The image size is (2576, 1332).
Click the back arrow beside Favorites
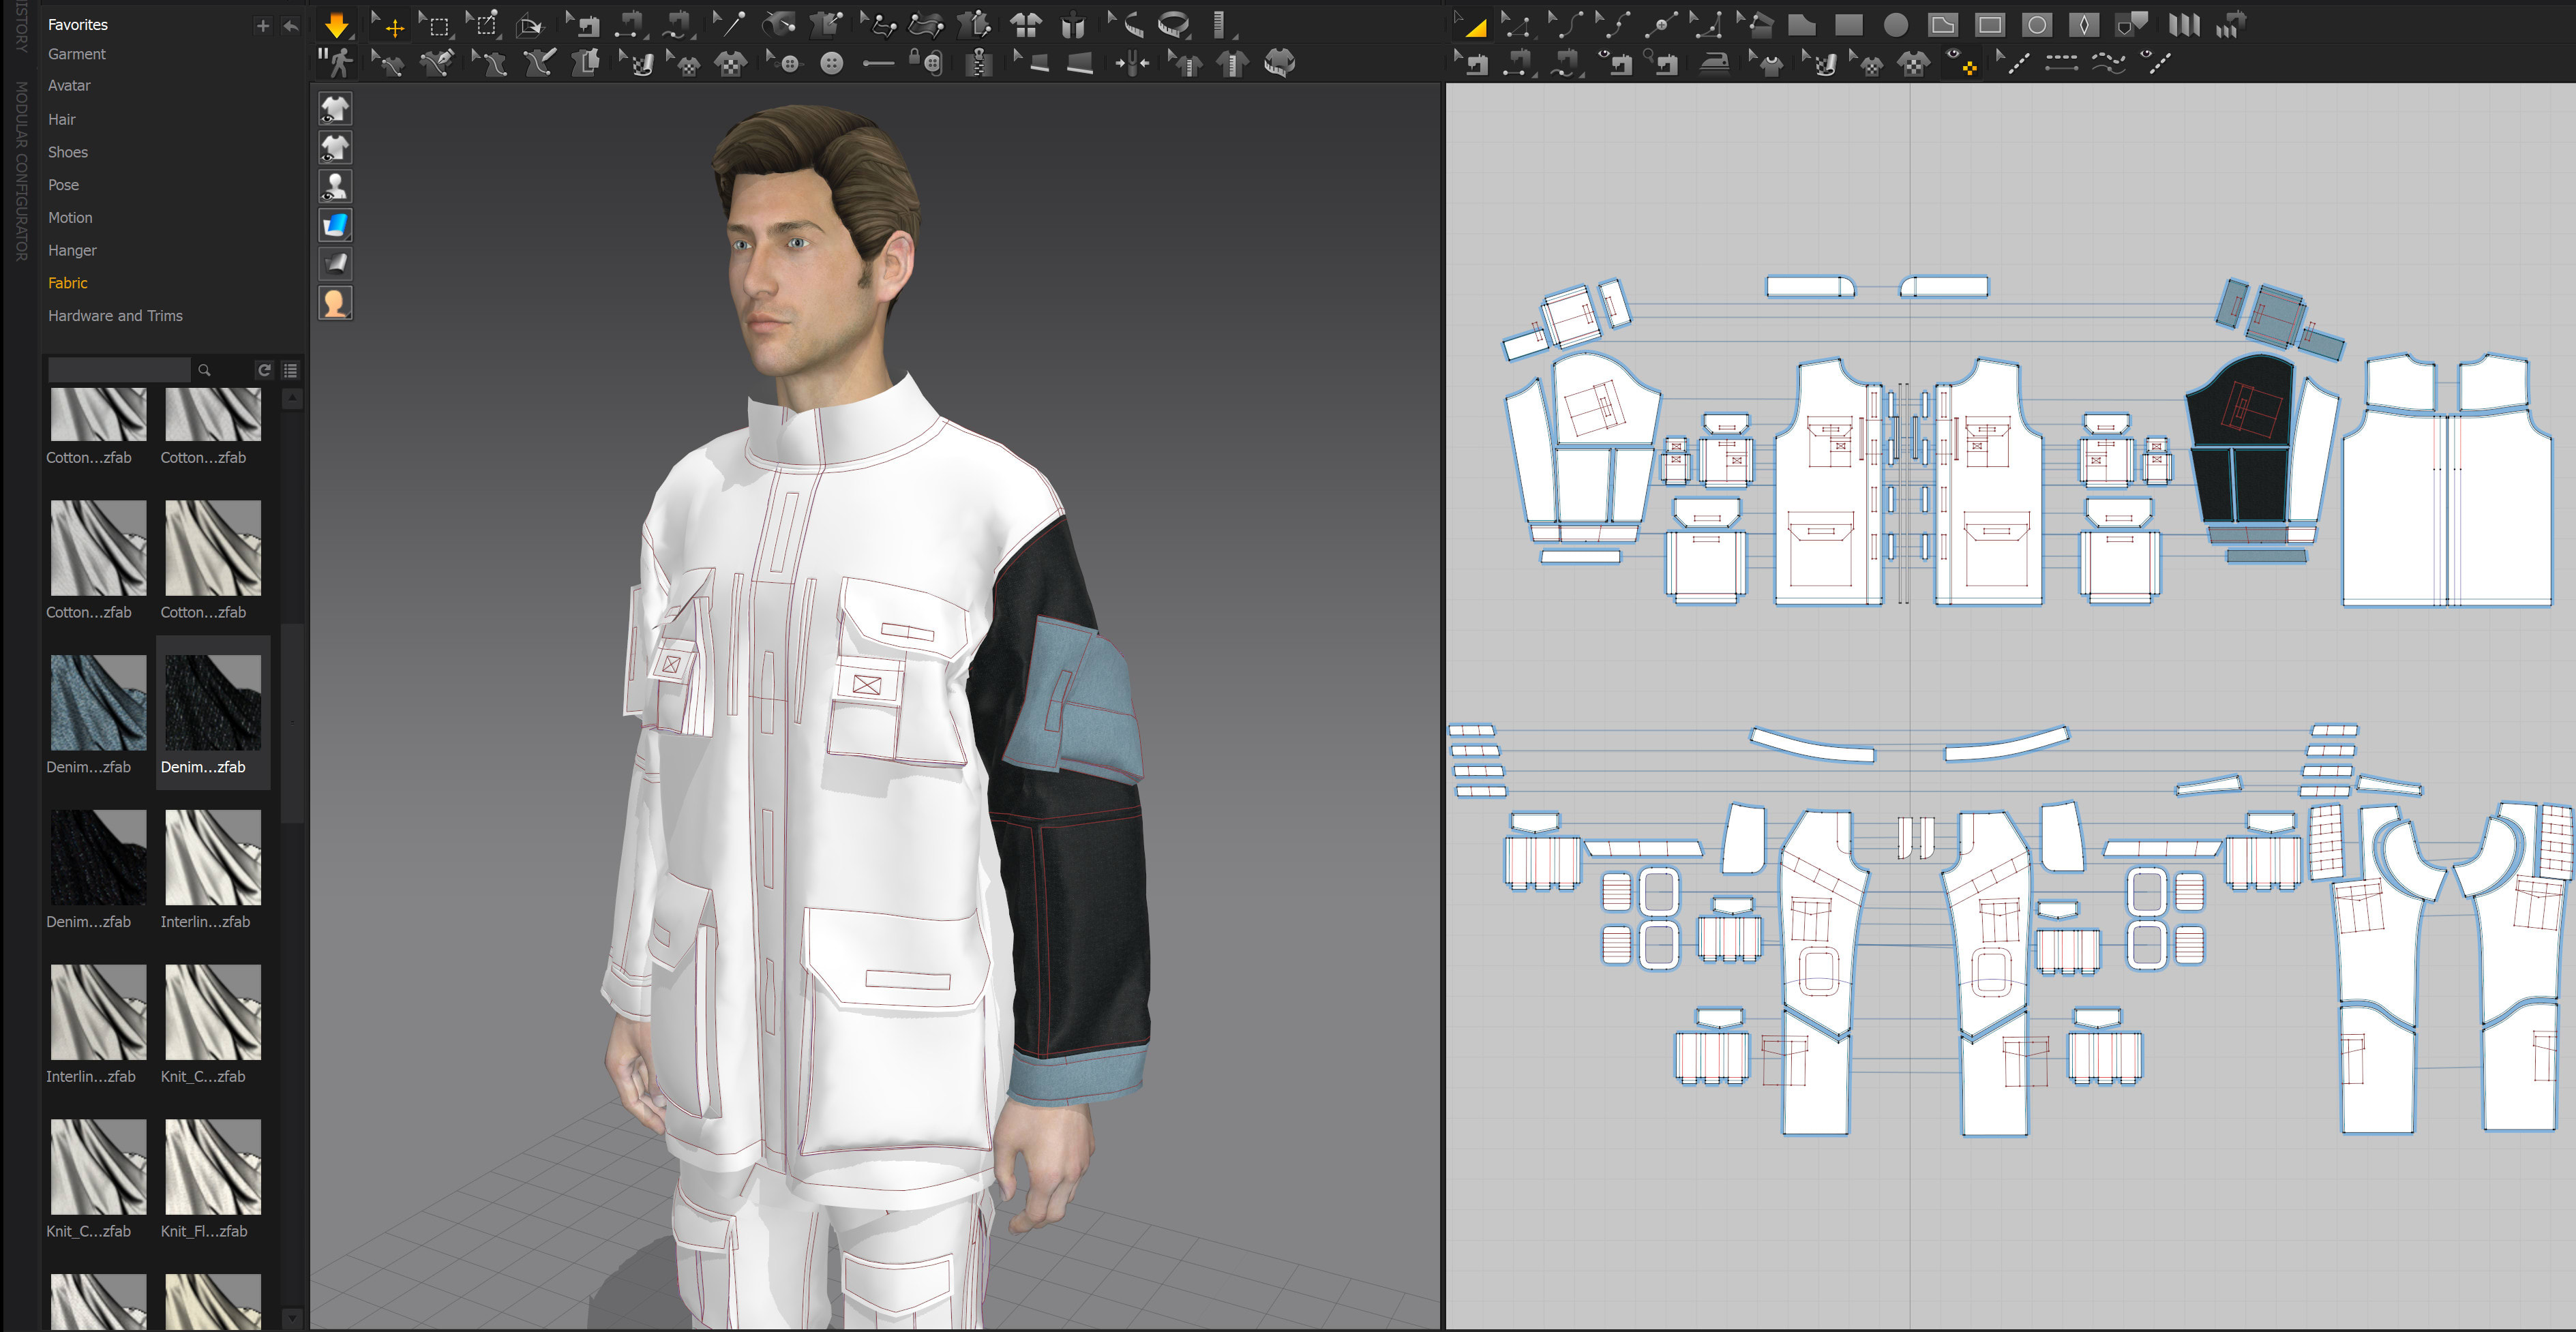[x=290, y=26]
